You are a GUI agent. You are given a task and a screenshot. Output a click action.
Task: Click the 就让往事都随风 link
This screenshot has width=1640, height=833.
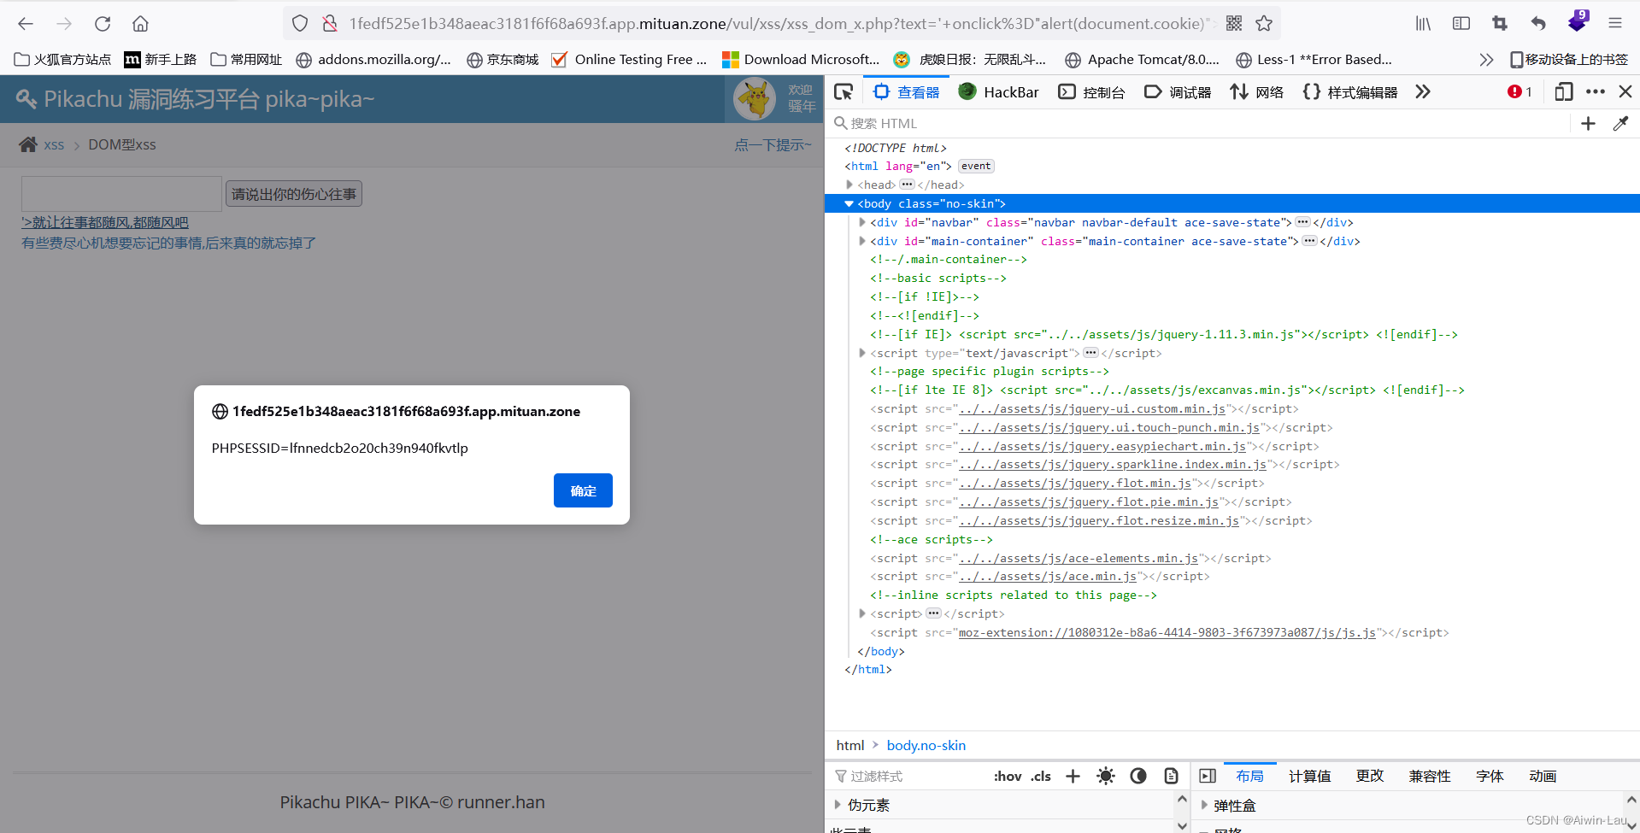click(x=104, y=223)
